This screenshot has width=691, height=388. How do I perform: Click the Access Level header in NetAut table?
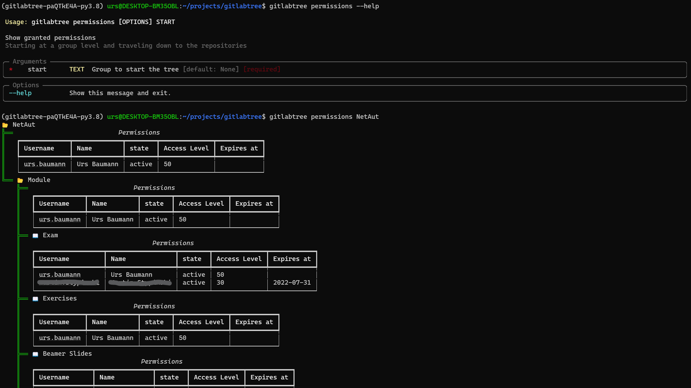(186, 148)
